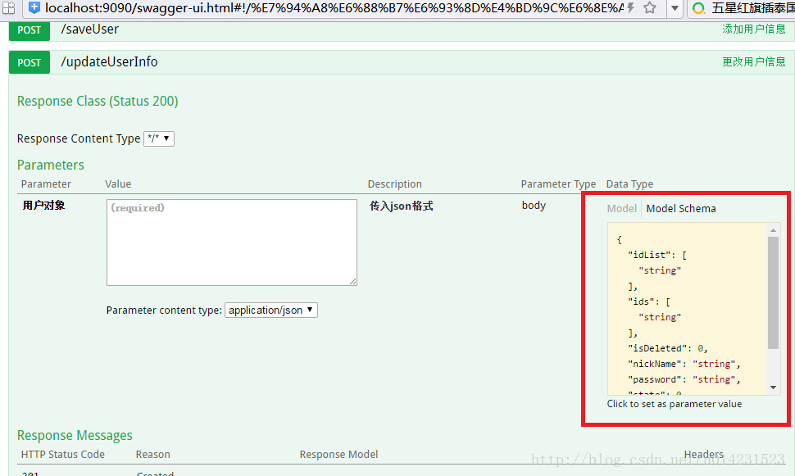
Task: Click the lightning bolt icon in address bar
Action: (x=631, y=7)
